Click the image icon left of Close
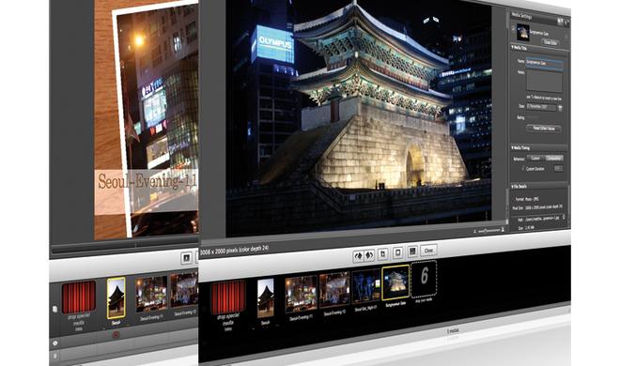 coord(412,252)
